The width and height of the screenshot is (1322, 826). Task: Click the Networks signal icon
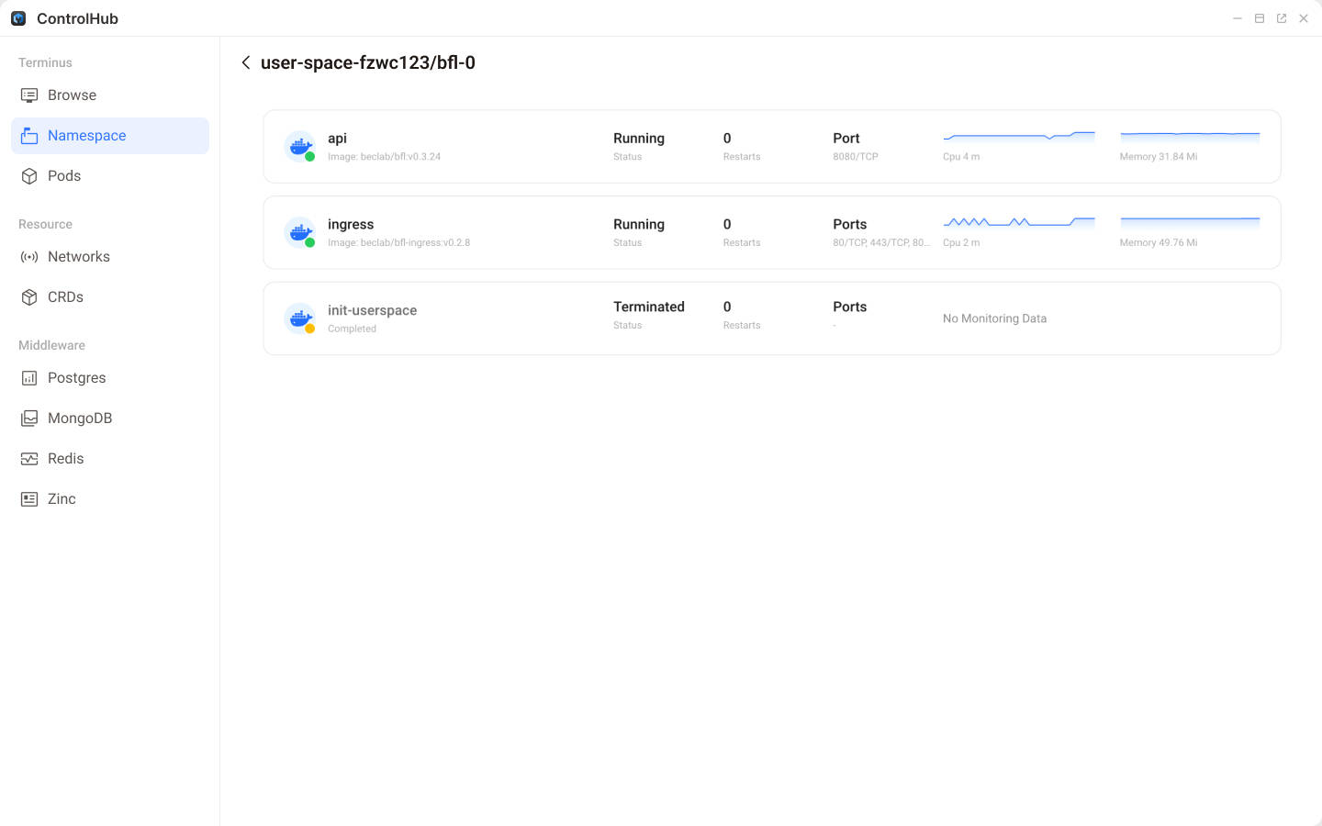pos(29,257)
